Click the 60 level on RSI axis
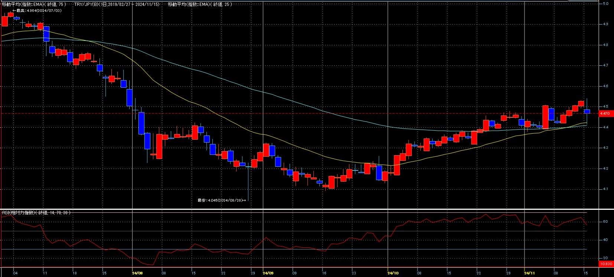The width and height of the screenshot is (614, 277). click(605, 222)
